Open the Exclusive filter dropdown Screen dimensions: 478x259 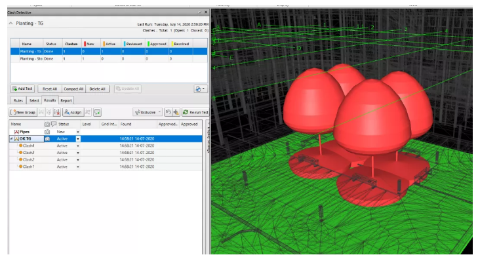(148, 112)
